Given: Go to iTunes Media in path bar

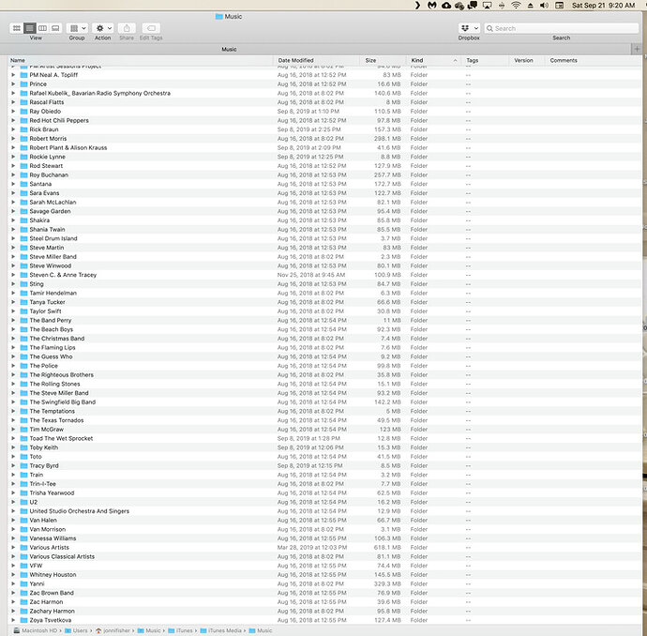Looking at the screenshot, I should tap(220, 630).
